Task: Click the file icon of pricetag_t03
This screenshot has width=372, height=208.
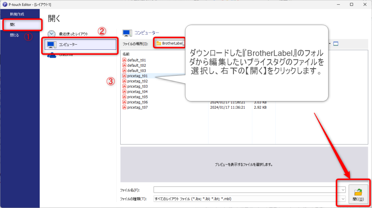Action: pos(124,86)
